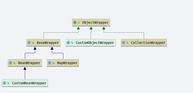The width and height of the screenshot is (193, 93).
Task: Click the class icon on CustomObjectWrapper node
Action: (68, 43)
